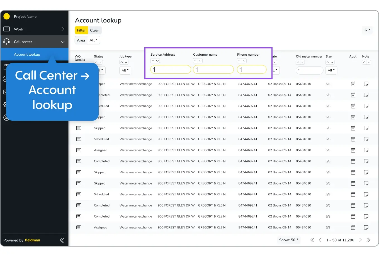The image size is (379, 256).
Task: Click the WO Details column header
Action: [x=80, y=58]
